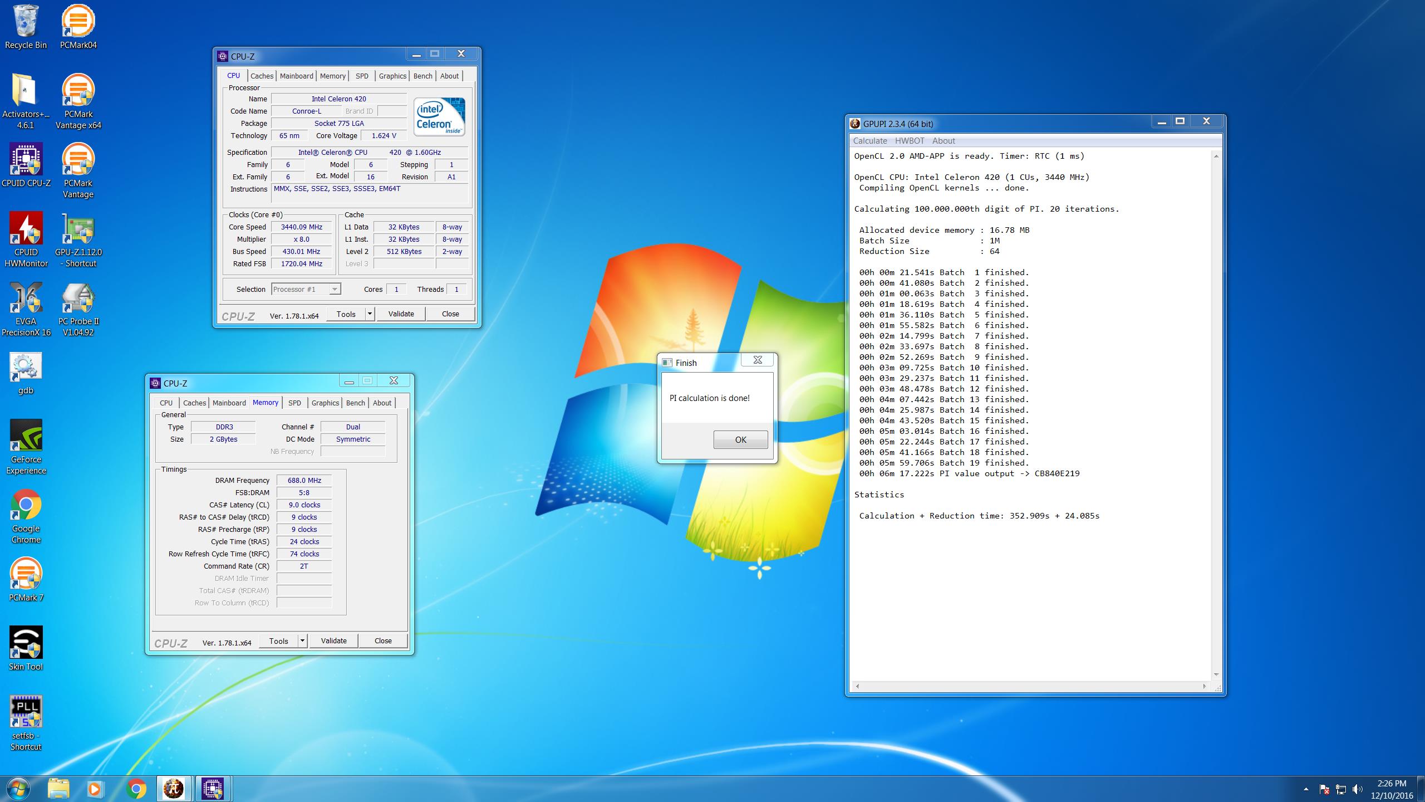The image size is (1425, 802).
Task: Open SPD tab in lower CPU-Z window
Action: point(294,403)
